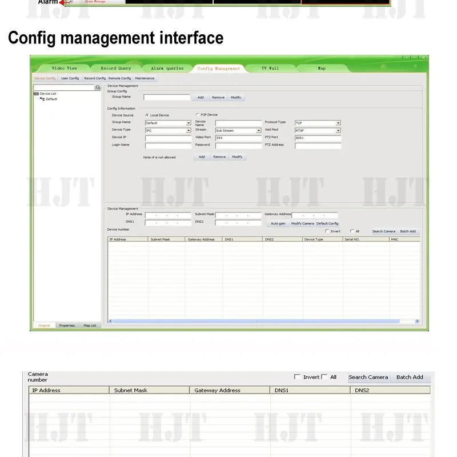Open the Stream dropdown showing Sub Stream
Viewport: 457px width, 457px height.
point(238,131)
